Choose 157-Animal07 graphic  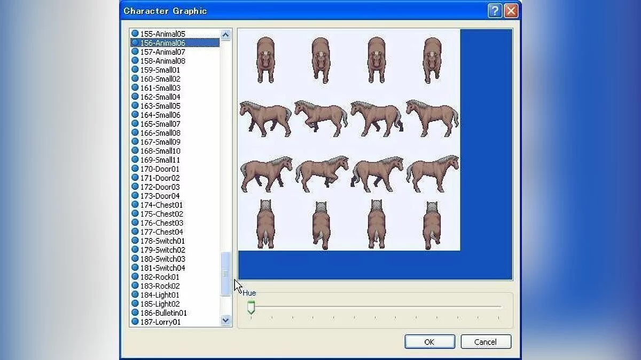click(x=175, y=52)
